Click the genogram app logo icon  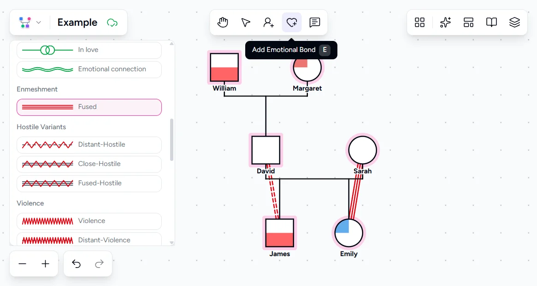pyautogui.click(x=25, y=23)
